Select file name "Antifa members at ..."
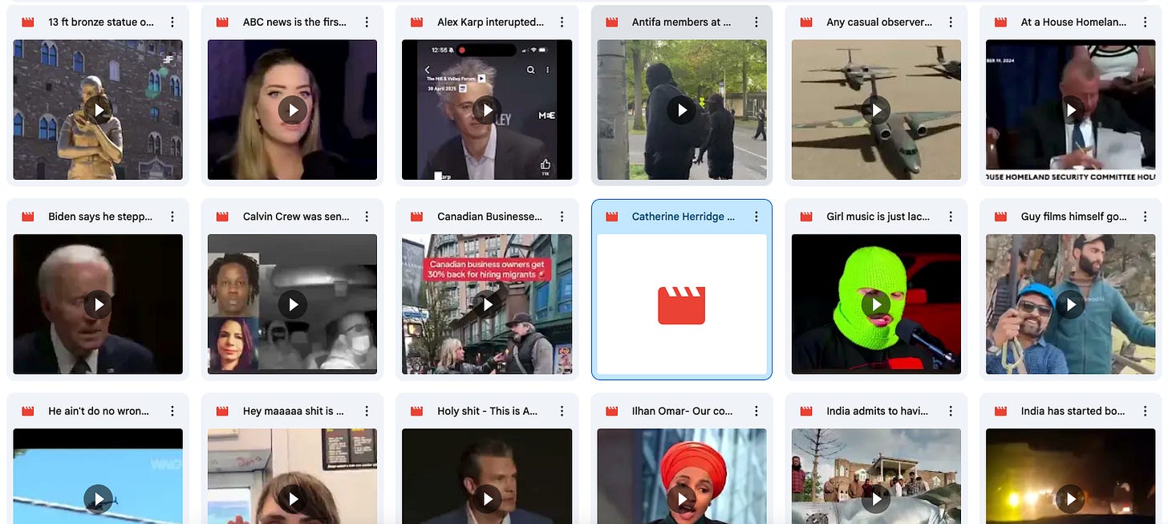1168x524 pixels. click(x=682, y=22)
